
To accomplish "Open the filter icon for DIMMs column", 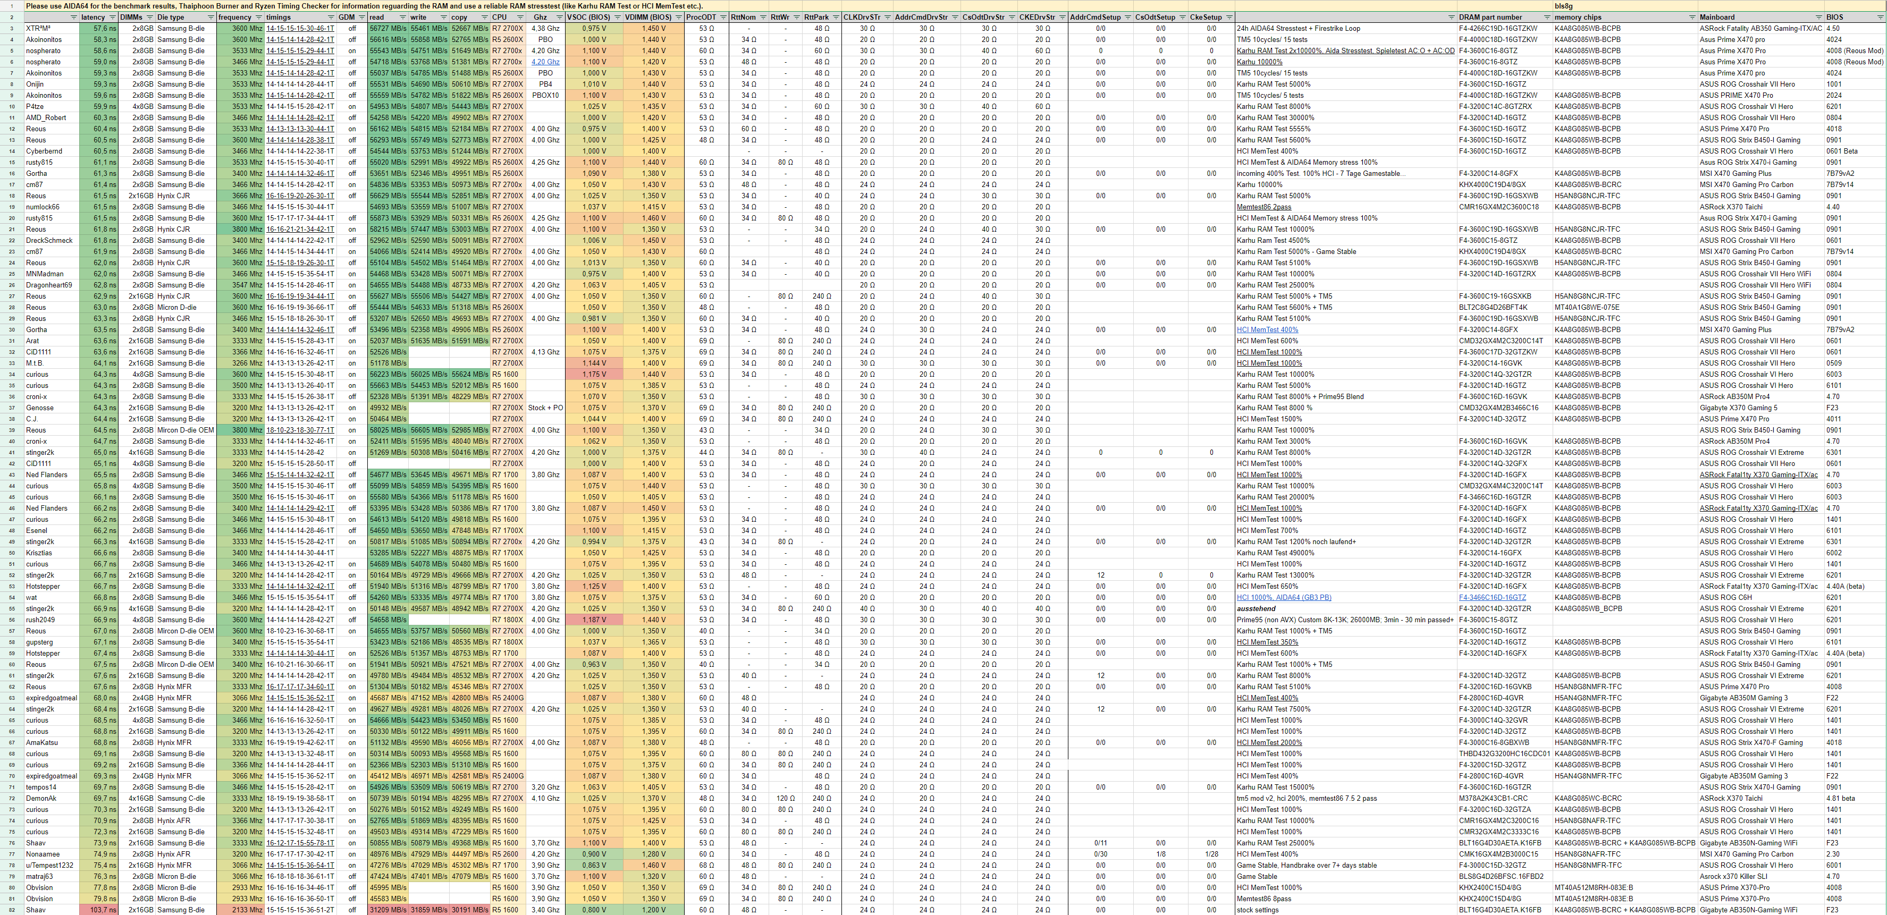I will tap(149, 17).
